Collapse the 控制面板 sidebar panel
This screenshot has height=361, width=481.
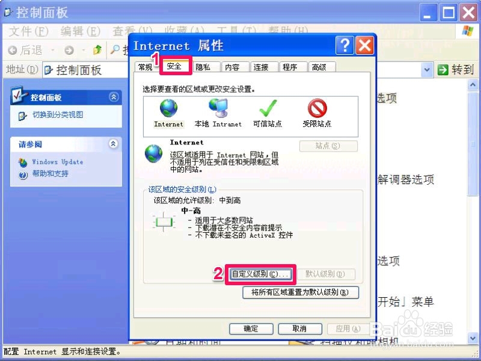click(x=114, y=97)
